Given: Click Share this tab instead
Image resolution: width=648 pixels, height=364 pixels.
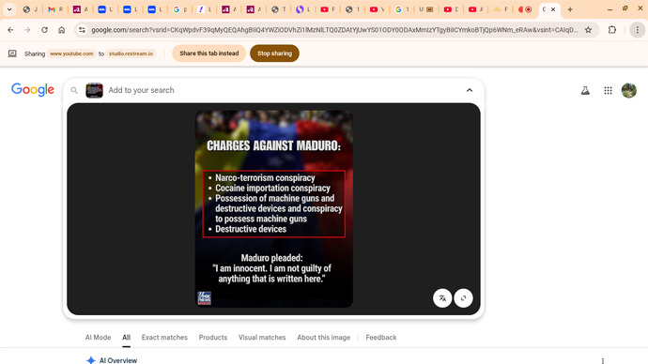Looking at the screenshot, I should click(209, 53).
